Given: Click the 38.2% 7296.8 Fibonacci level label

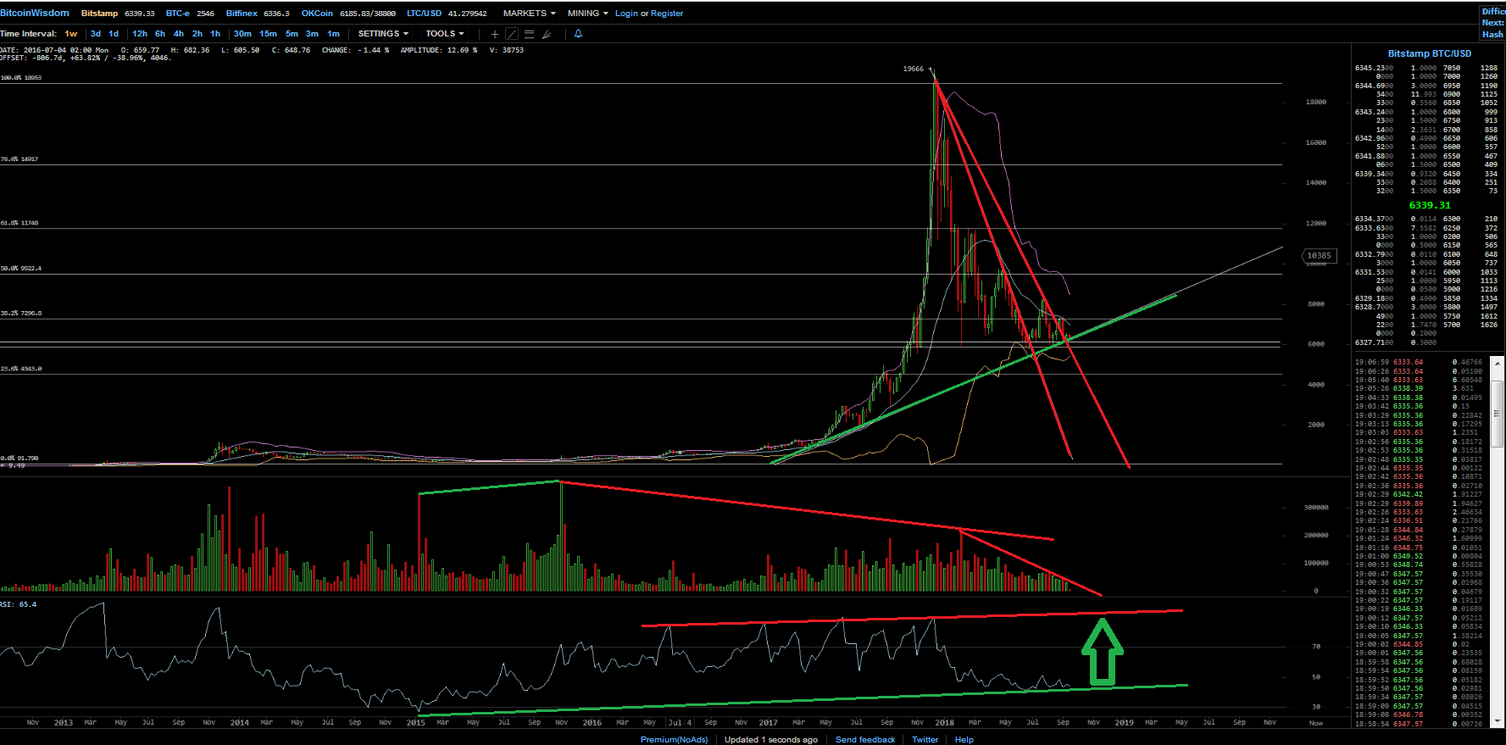Looking at the screenshot, I should pos(21,314).
